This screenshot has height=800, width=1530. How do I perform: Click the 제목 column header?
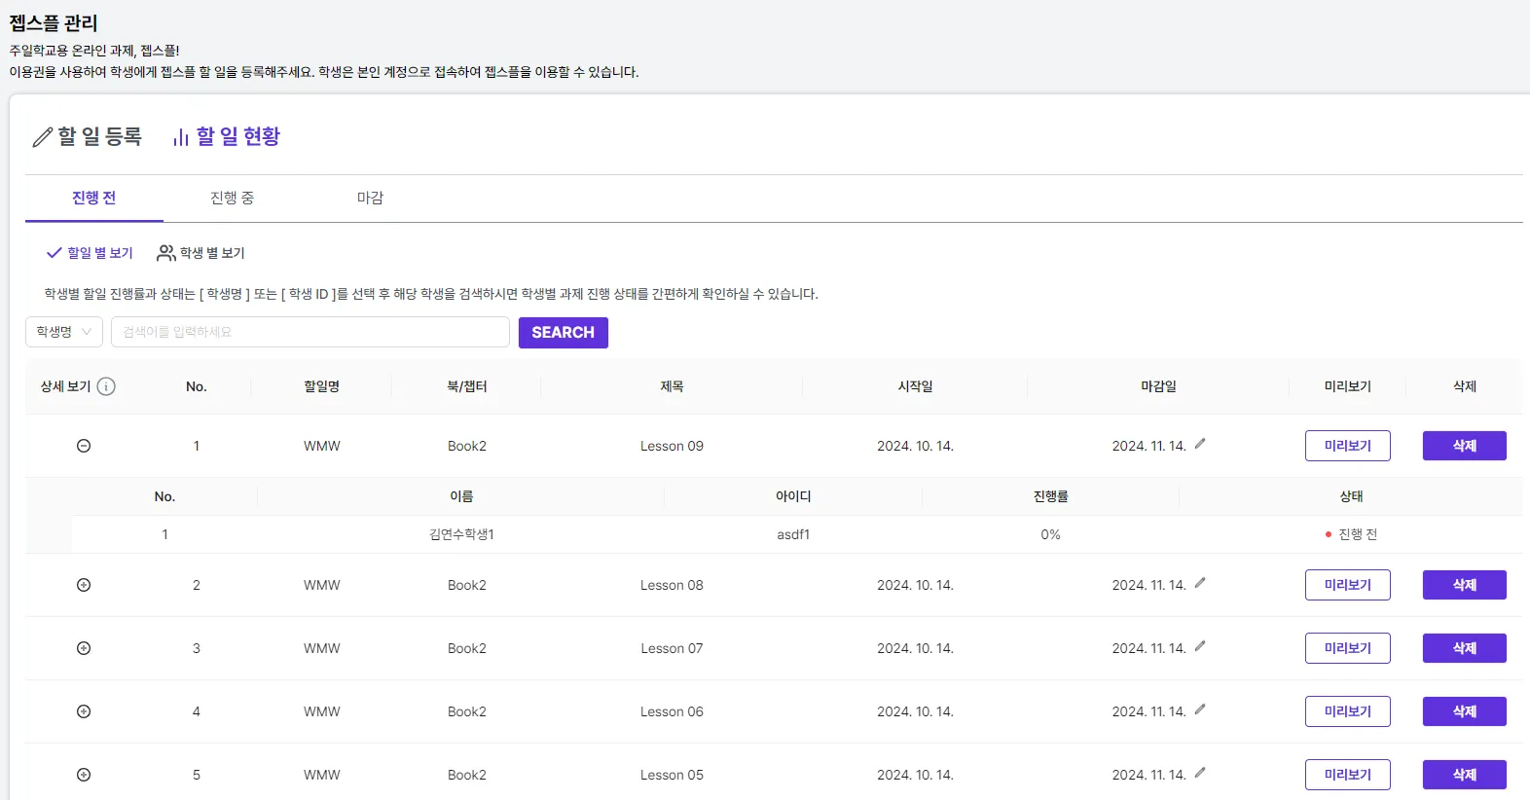672,386
